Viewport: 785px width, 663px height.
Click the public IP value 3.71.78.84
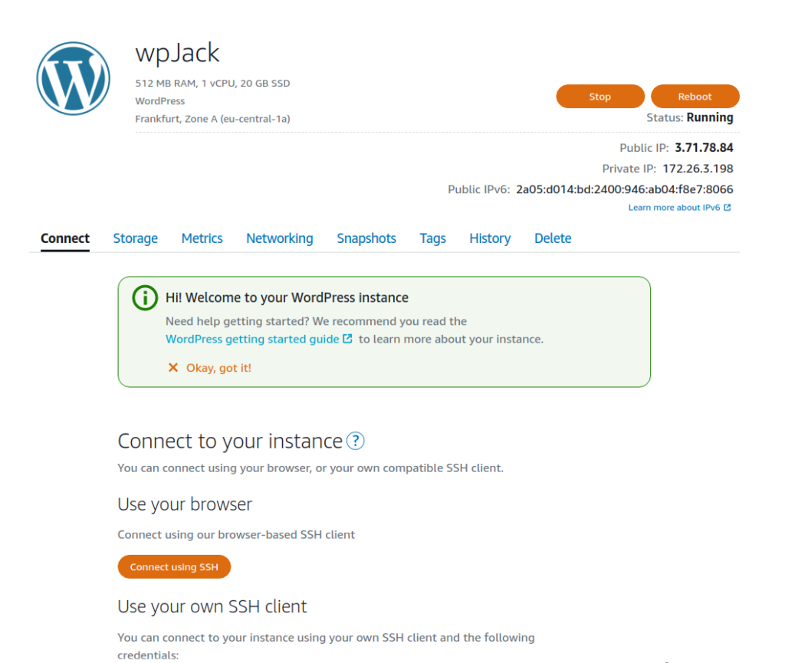(x=704, y=148)
